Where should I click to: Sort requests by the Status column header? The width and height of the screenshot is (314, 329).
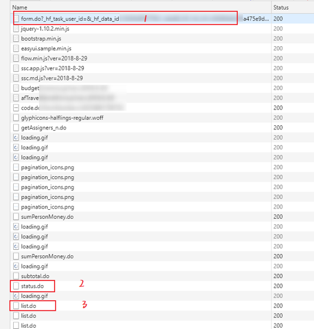click(x=281, y=8)
